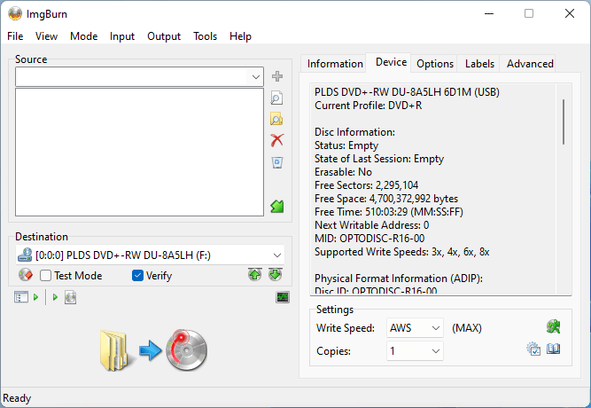Uncheck the Verify checkbox
The width and height of the screenshot is (591, 408).
coord(137,276)
